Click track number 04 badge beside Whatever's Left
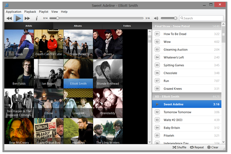Screen dimensions: 231x154 coord(157,57)
